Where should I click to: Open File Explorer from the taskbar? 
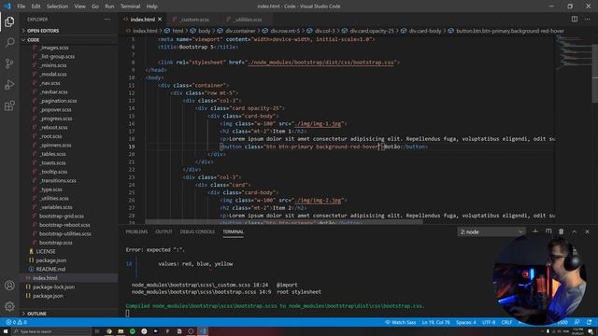coord(121,331)
